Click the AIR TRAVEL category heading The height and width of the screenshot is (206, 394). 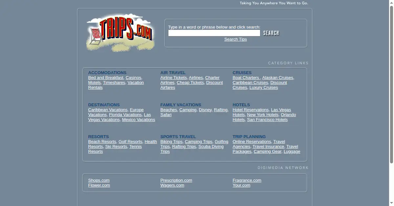(x=173, y=73)
